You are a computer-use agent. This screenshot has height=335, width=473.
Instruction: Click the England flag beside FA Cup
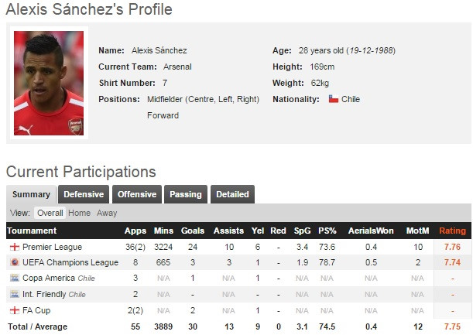(x=14, y=309)
